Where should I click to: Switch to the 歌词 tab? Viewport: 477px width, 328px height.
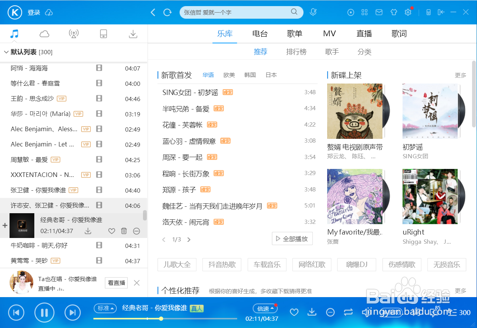pos(399,34)
